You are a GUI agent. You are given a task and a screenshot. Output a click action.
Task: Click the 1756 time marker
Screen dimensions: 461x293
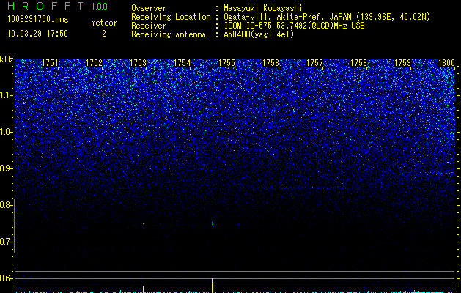pos(270,63)
